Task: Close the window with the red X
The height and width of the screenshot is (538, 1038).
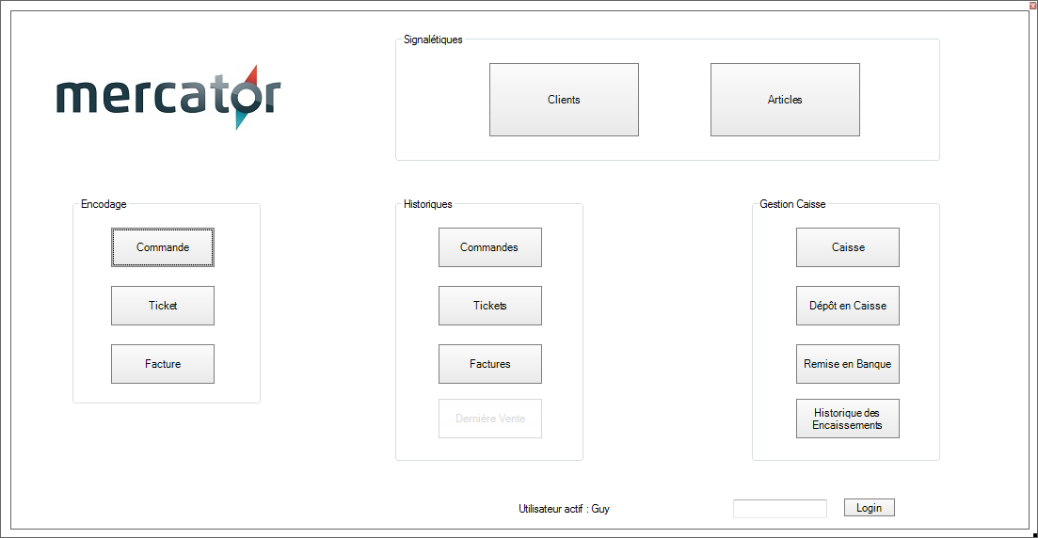Action: coord(1032,5)
